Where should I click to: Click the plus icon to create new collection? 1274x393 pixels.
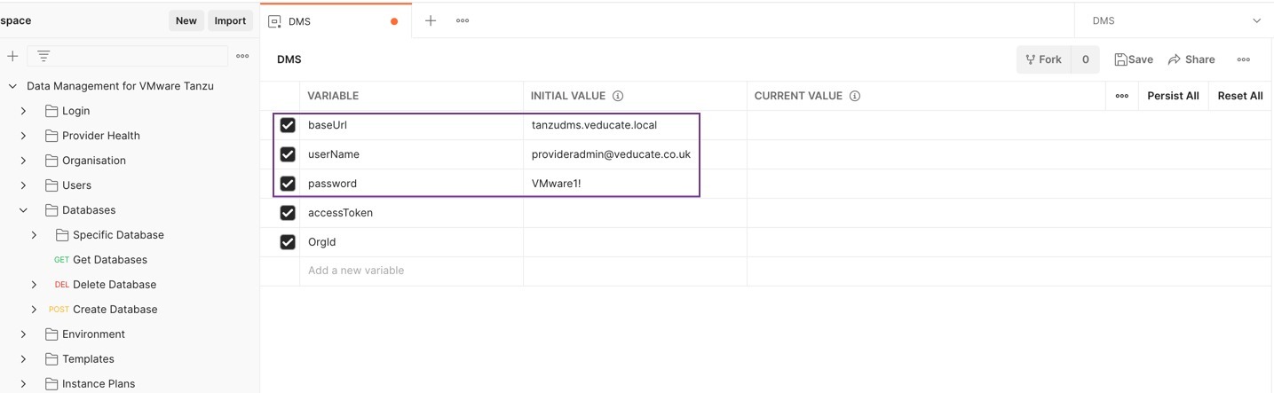click(12, 56)
